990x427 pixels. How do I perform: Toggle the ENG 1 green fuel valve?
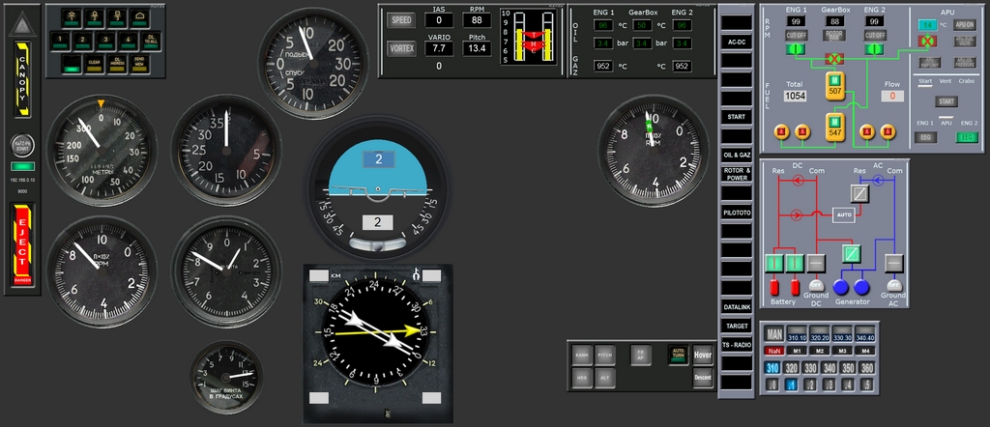coord(796,48)
